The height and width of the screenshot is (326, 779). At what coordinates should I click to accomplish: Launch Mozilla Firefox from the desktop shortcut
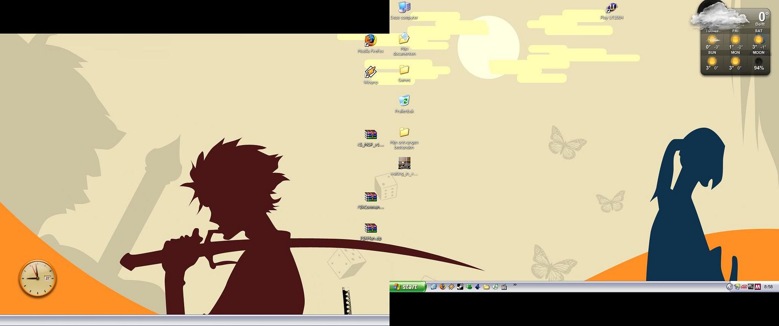pos(370,44)
